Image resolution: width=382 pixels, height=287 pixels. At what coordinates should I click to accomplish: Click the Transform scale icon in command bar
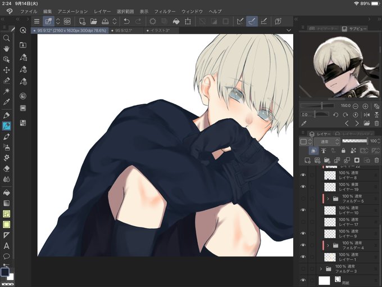coord(188,21)
